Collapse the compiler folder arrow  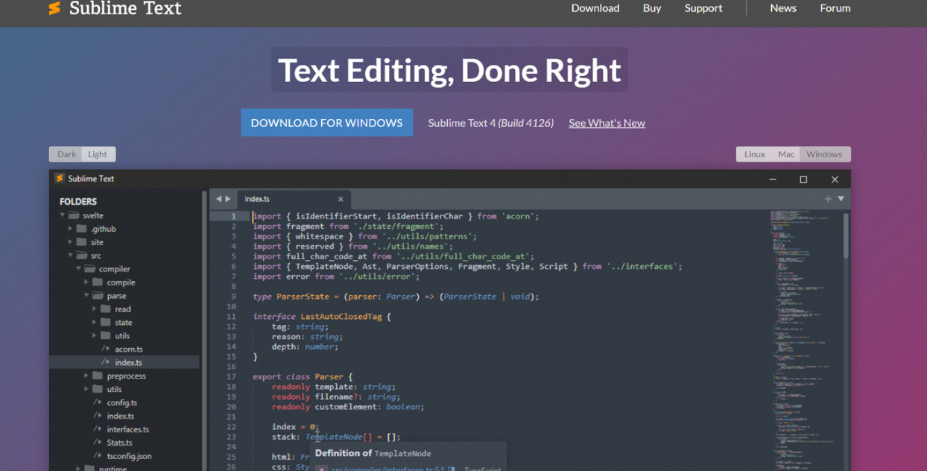tap(78, 269)
